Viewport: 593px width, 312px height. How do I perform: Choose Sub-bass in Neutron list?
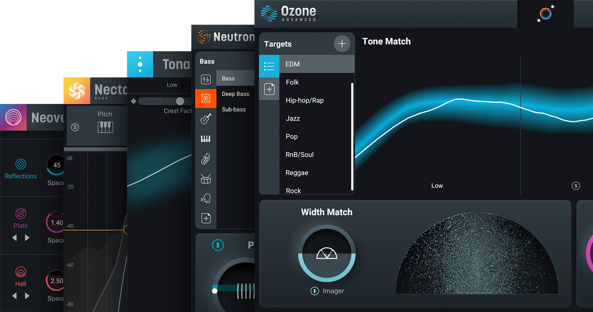click(233, 109)
